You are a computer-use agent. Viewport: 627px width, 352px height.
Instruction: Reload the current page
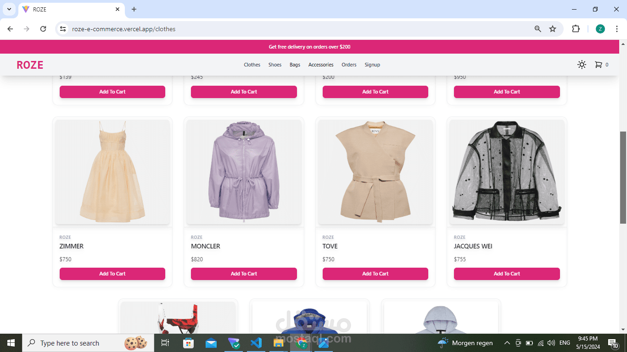43,29
